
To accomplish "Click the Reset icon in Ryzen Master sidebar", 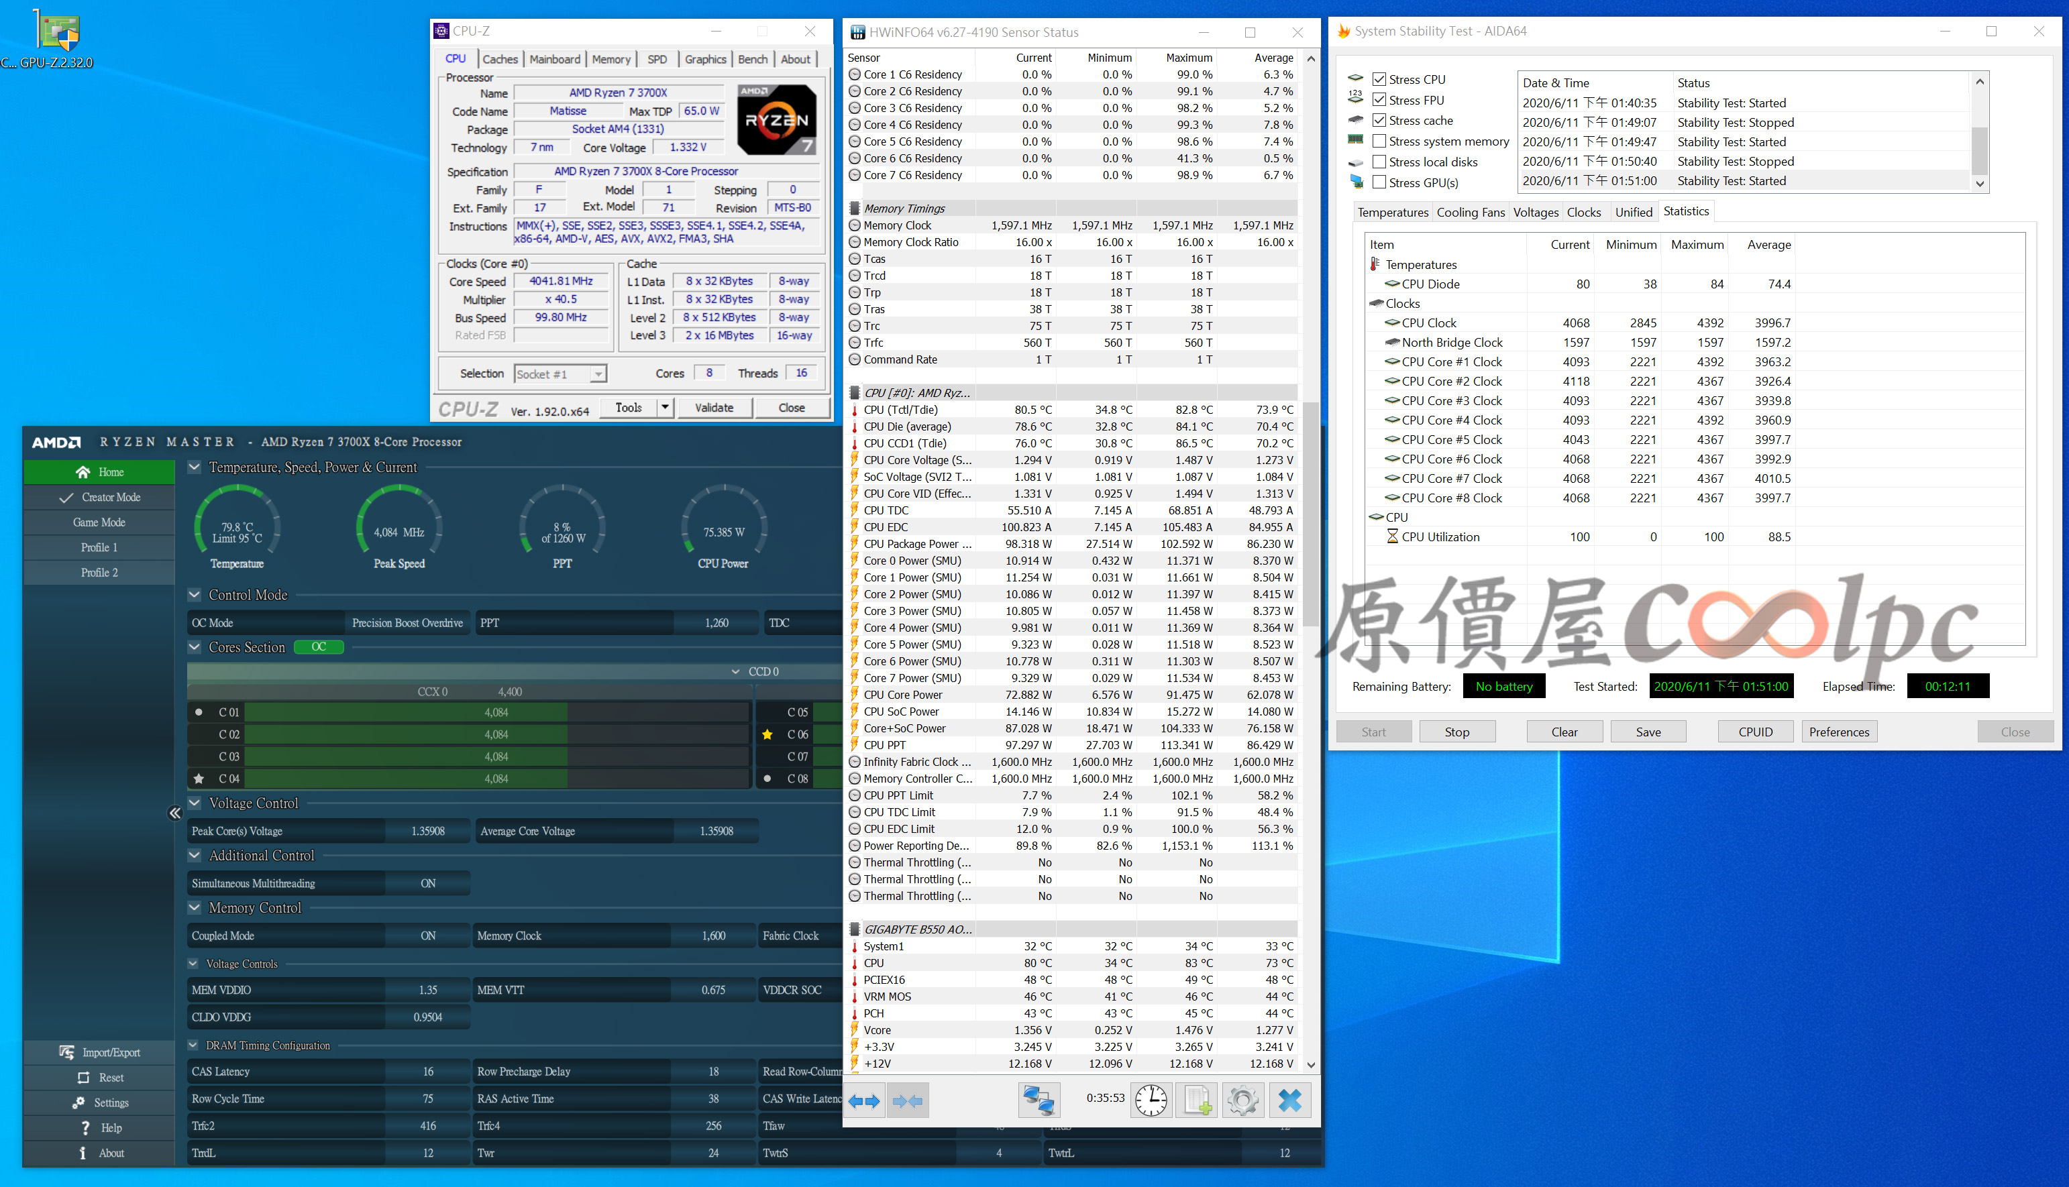I will click(83, 1078).
